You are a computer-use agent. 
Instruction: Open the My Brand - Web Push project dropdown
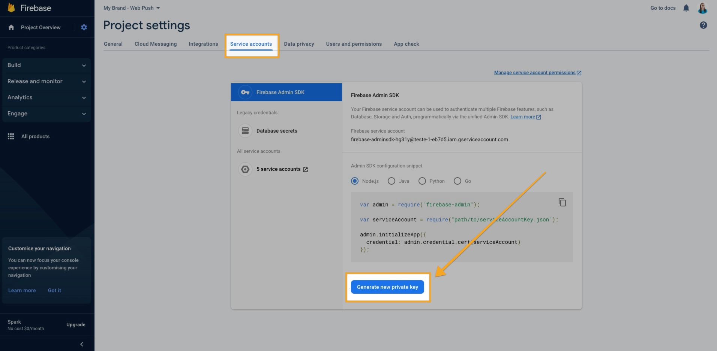pyautogui.click(x=132, y=8)
